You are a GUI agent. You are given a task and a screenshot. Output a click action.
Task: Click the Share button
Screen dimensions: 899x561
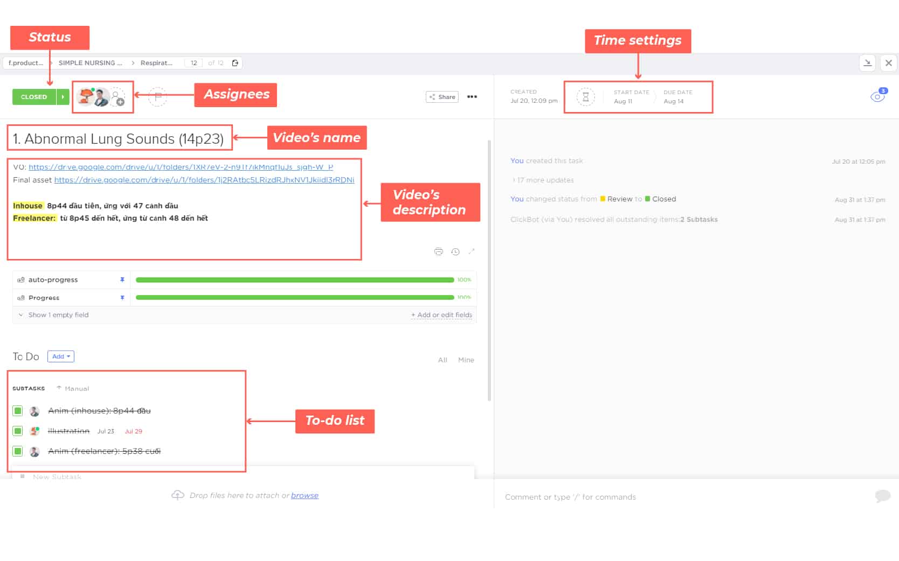coord(442,97)
